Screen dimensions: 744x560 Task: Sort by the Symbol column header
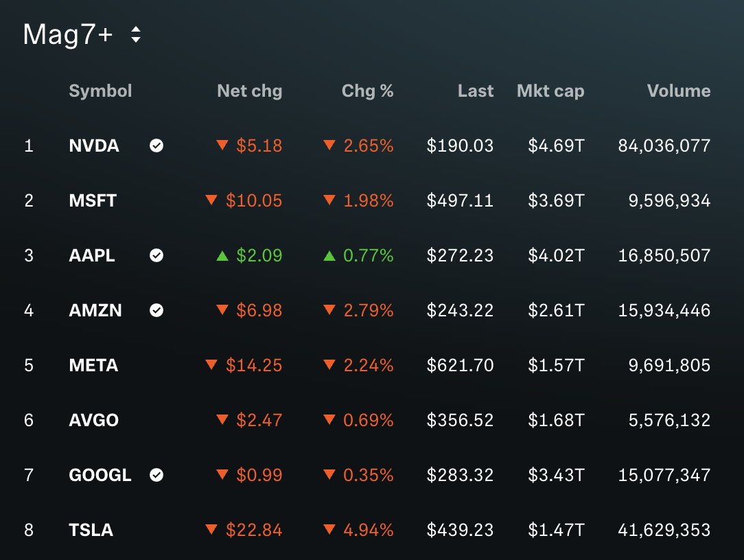click(x=101, y=91)
